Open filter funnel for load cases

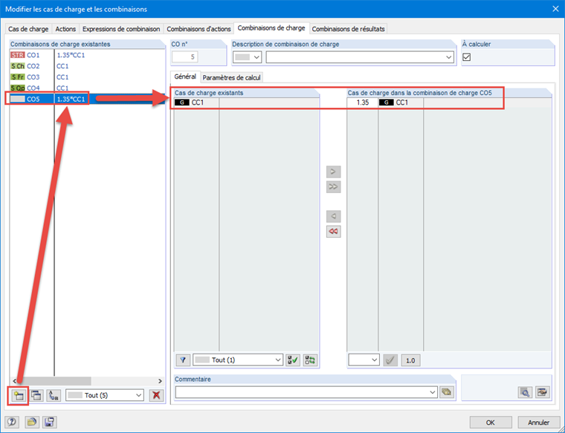(183, 360)
